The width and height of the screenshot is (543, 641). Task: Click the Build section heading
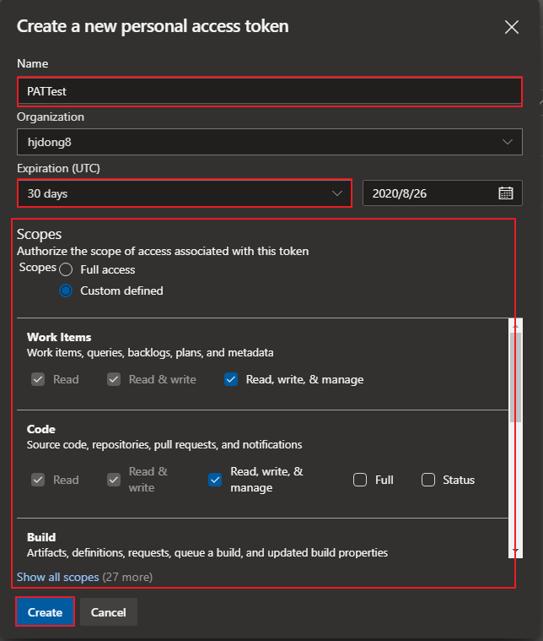click(41, 537)
